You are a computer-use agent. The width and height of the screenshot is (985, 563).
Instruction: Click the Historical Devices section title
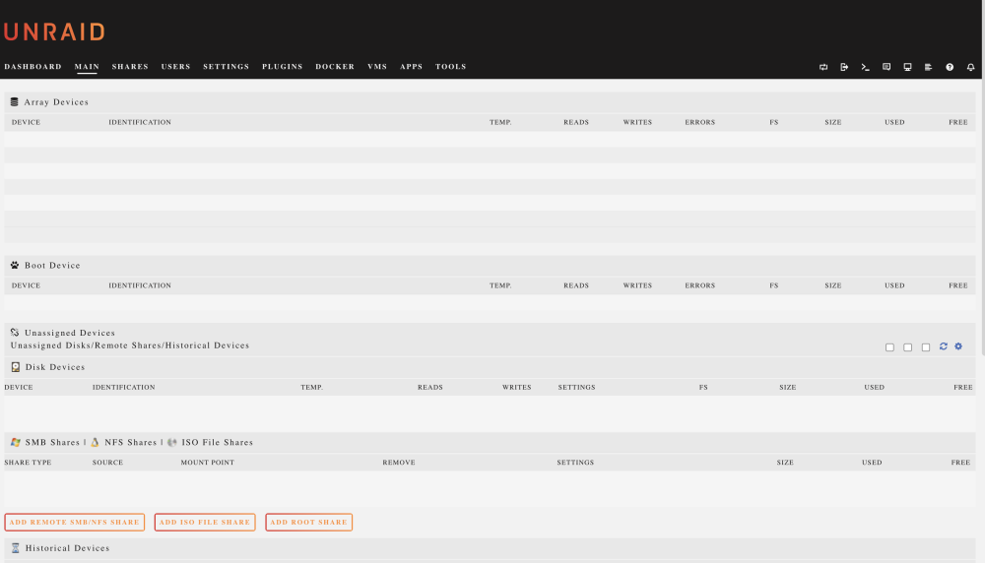click(x=67, y=548)
